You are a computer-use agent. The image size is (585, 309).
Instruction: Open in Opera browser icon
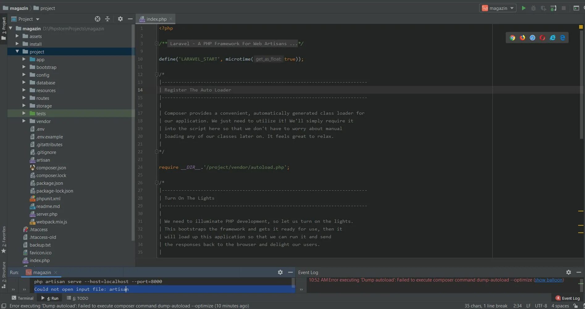pyautogui.click(x=542, y=38)
